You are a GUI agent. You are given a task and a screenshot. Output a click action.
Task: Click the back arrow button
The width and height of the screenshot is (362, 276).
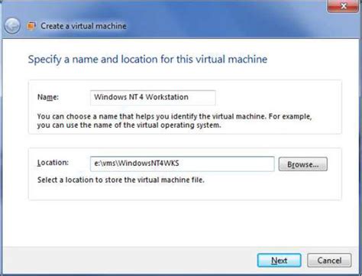(x=12, y=26)
